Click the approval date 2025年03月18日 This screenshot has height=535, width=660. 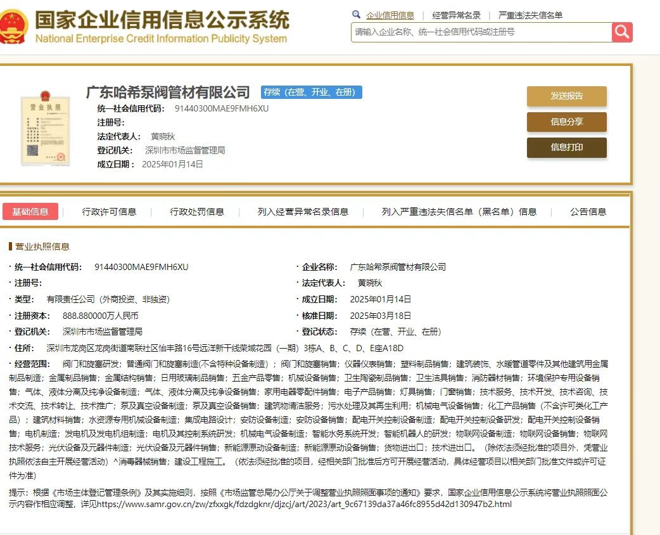pos(381,316)
